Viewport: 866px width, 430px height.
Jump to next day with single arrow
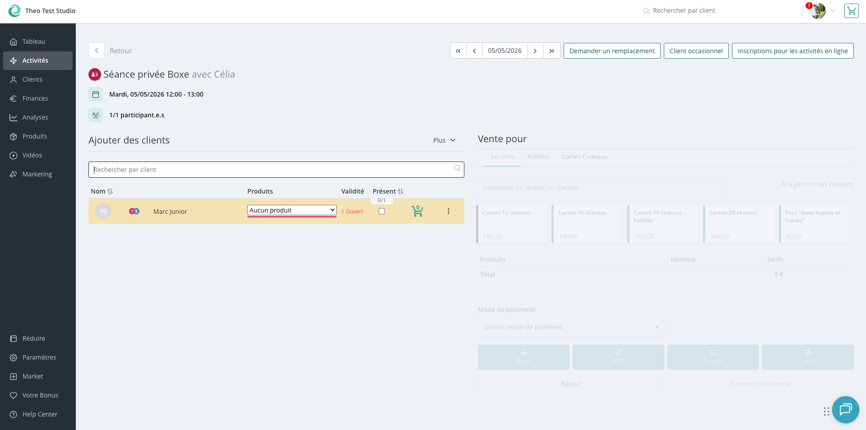[x=535, y=51]
